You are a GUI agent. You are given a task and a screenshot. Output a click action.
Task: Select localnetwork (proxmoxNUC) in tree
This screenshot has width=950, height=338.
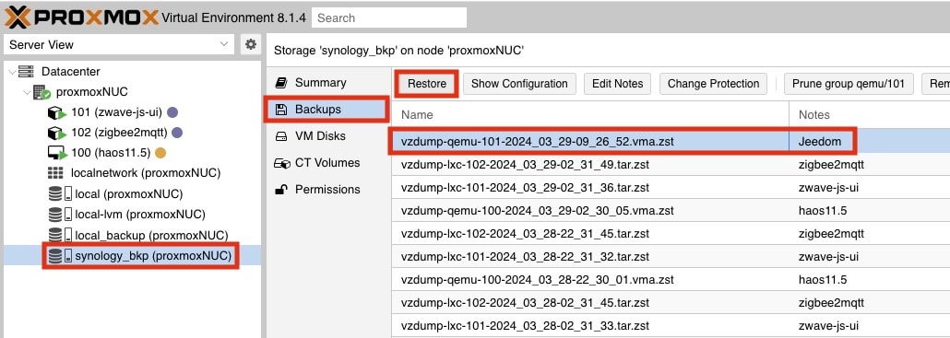coord(146,173)
